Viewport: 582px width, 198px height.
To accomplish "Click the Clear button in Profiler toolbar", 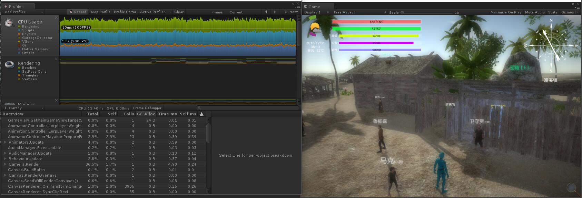I will pyautogui.click(x=179, y=12).
